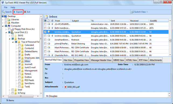
Task: Click the red Exit X icon
Action: [x=25, y=12]
